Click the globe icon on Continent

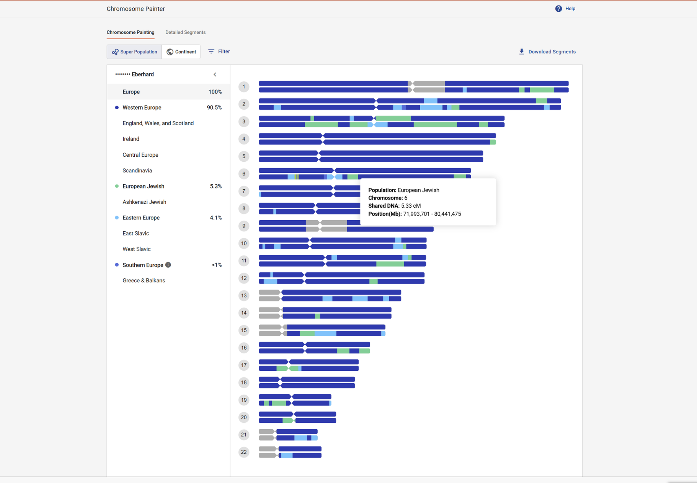click(x=170, y=52)
